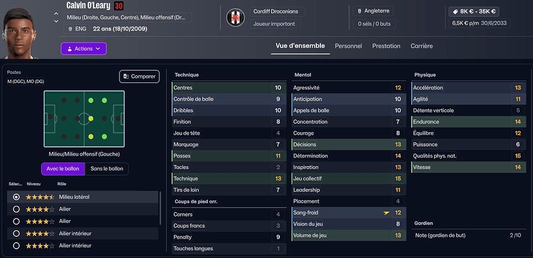Image resolution: width=533 pixels, height=258 pixels.
Task: Click the previous player up chevron
Action: click(x=56, y=13)
